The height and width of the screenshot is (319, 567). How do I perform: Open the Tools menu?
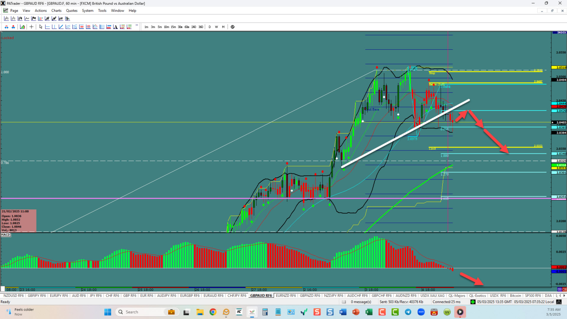(x=102, y=11)
